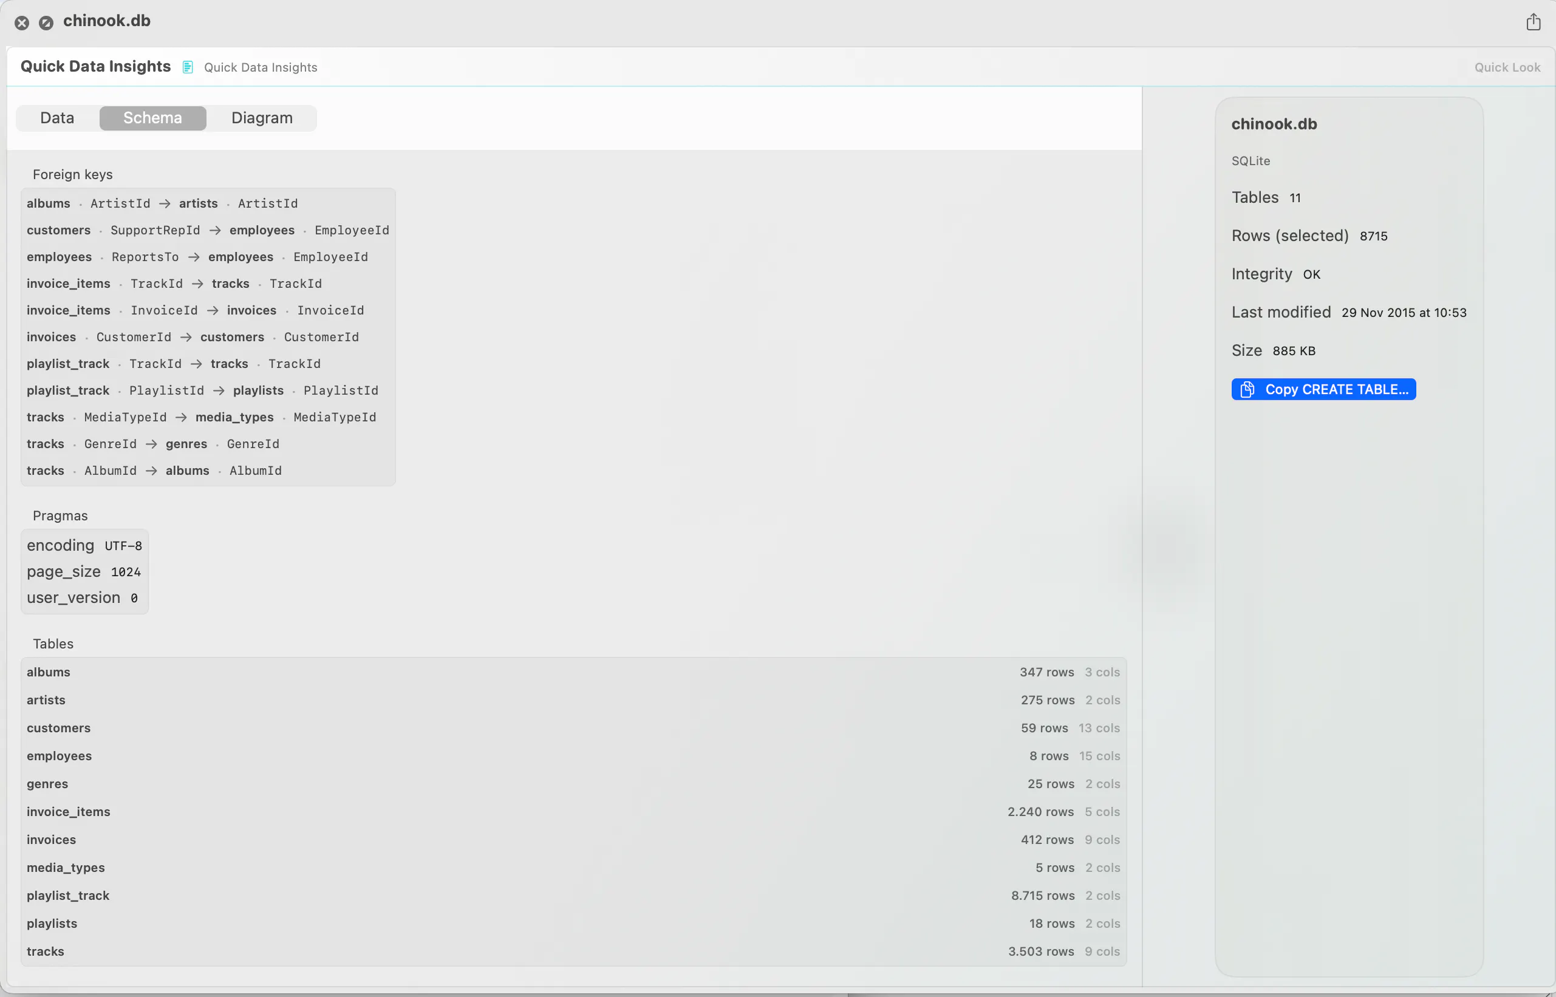Select the employees table row
The width and height of the screenshot is (1556, 997).
coord(573,755)
